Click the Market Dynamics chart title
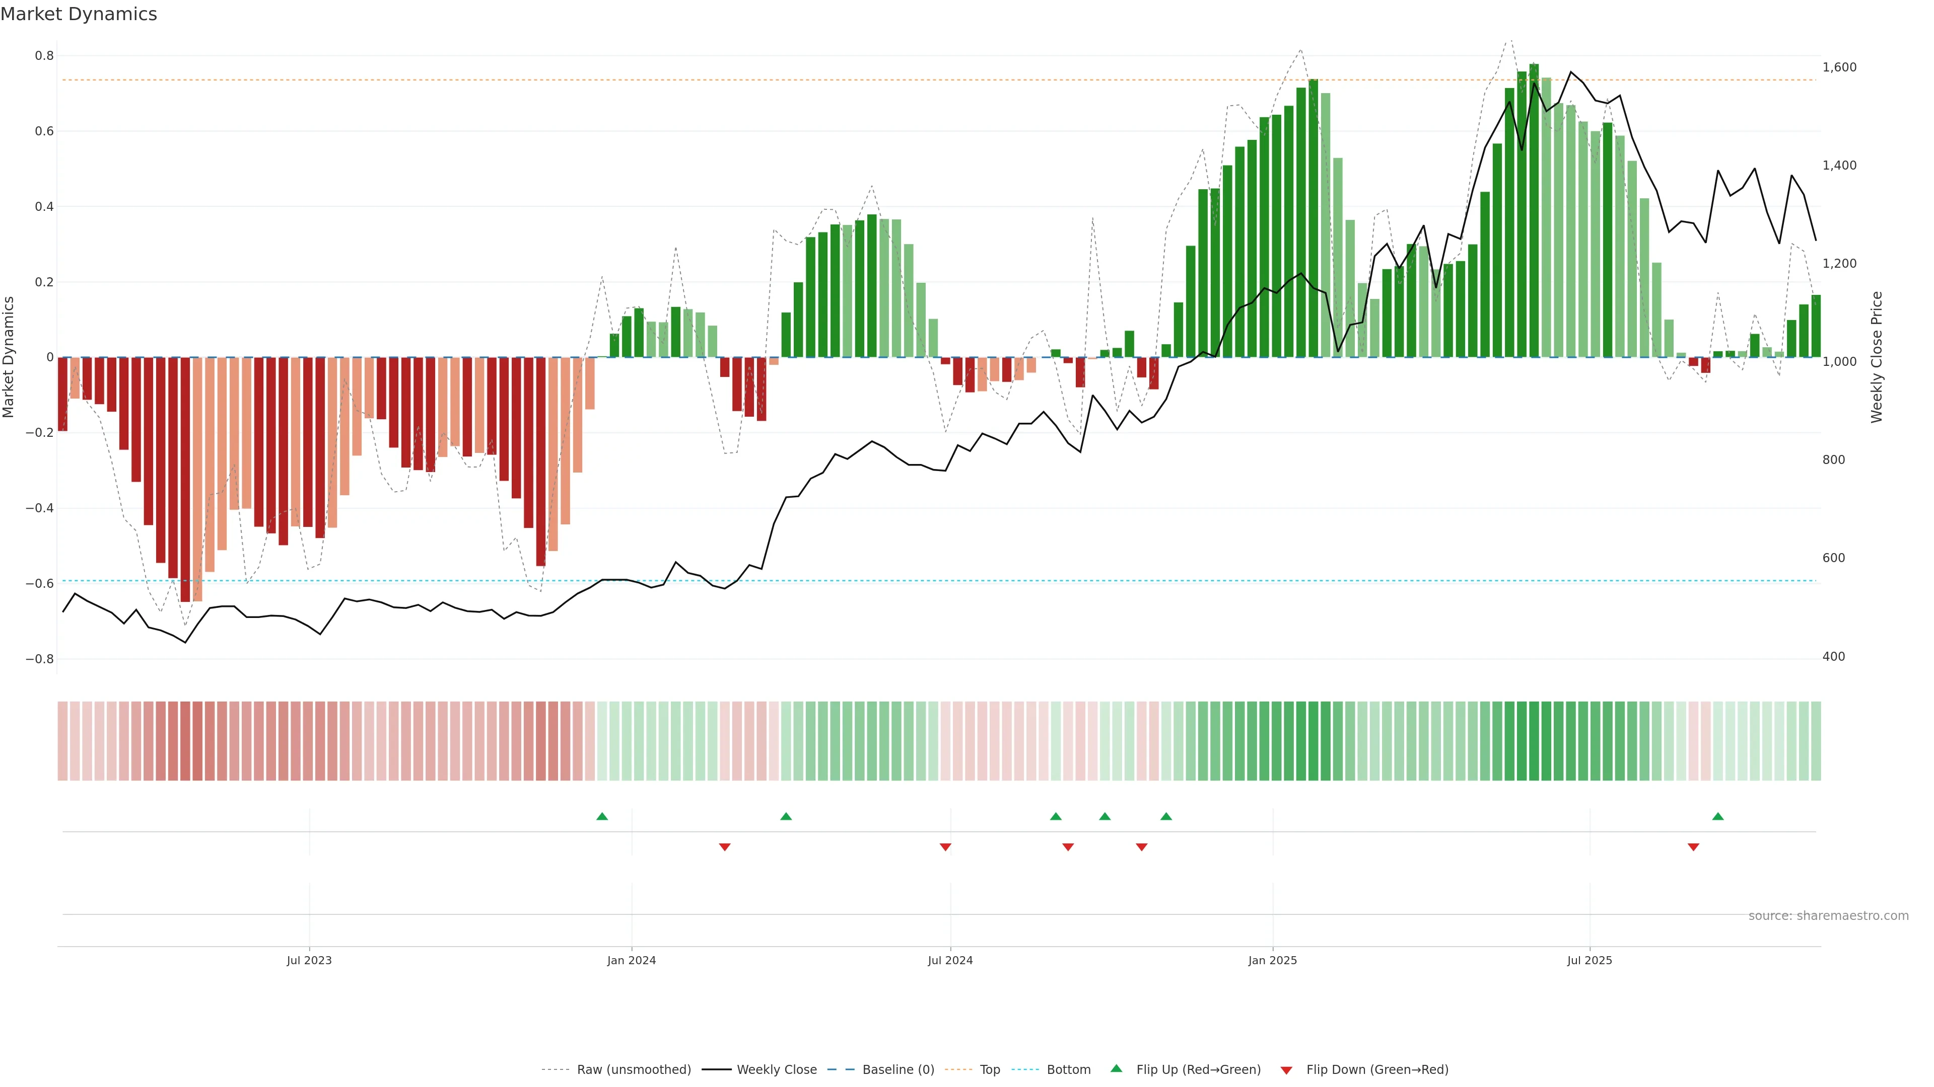1934x1087 pixels. pyautogui.click(x=79, y=14)
